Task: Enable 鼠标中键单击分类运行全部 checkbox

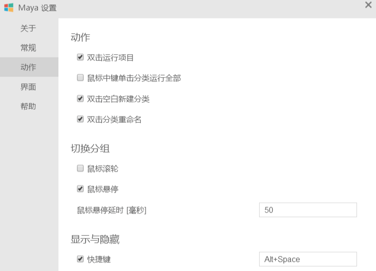Action: click(80, 78)
